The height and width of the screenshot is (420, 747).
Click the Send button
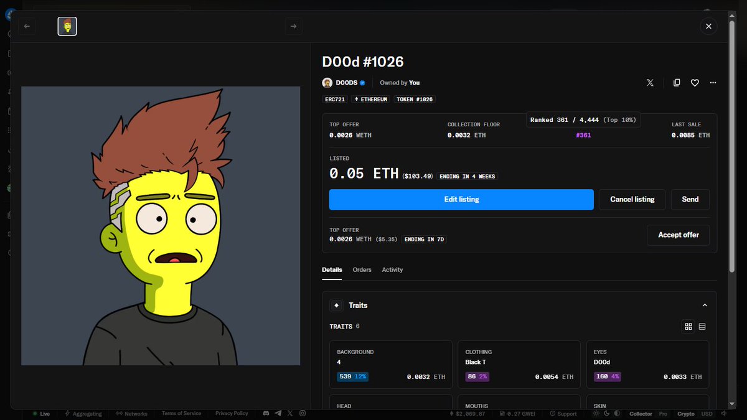point(690,200)
